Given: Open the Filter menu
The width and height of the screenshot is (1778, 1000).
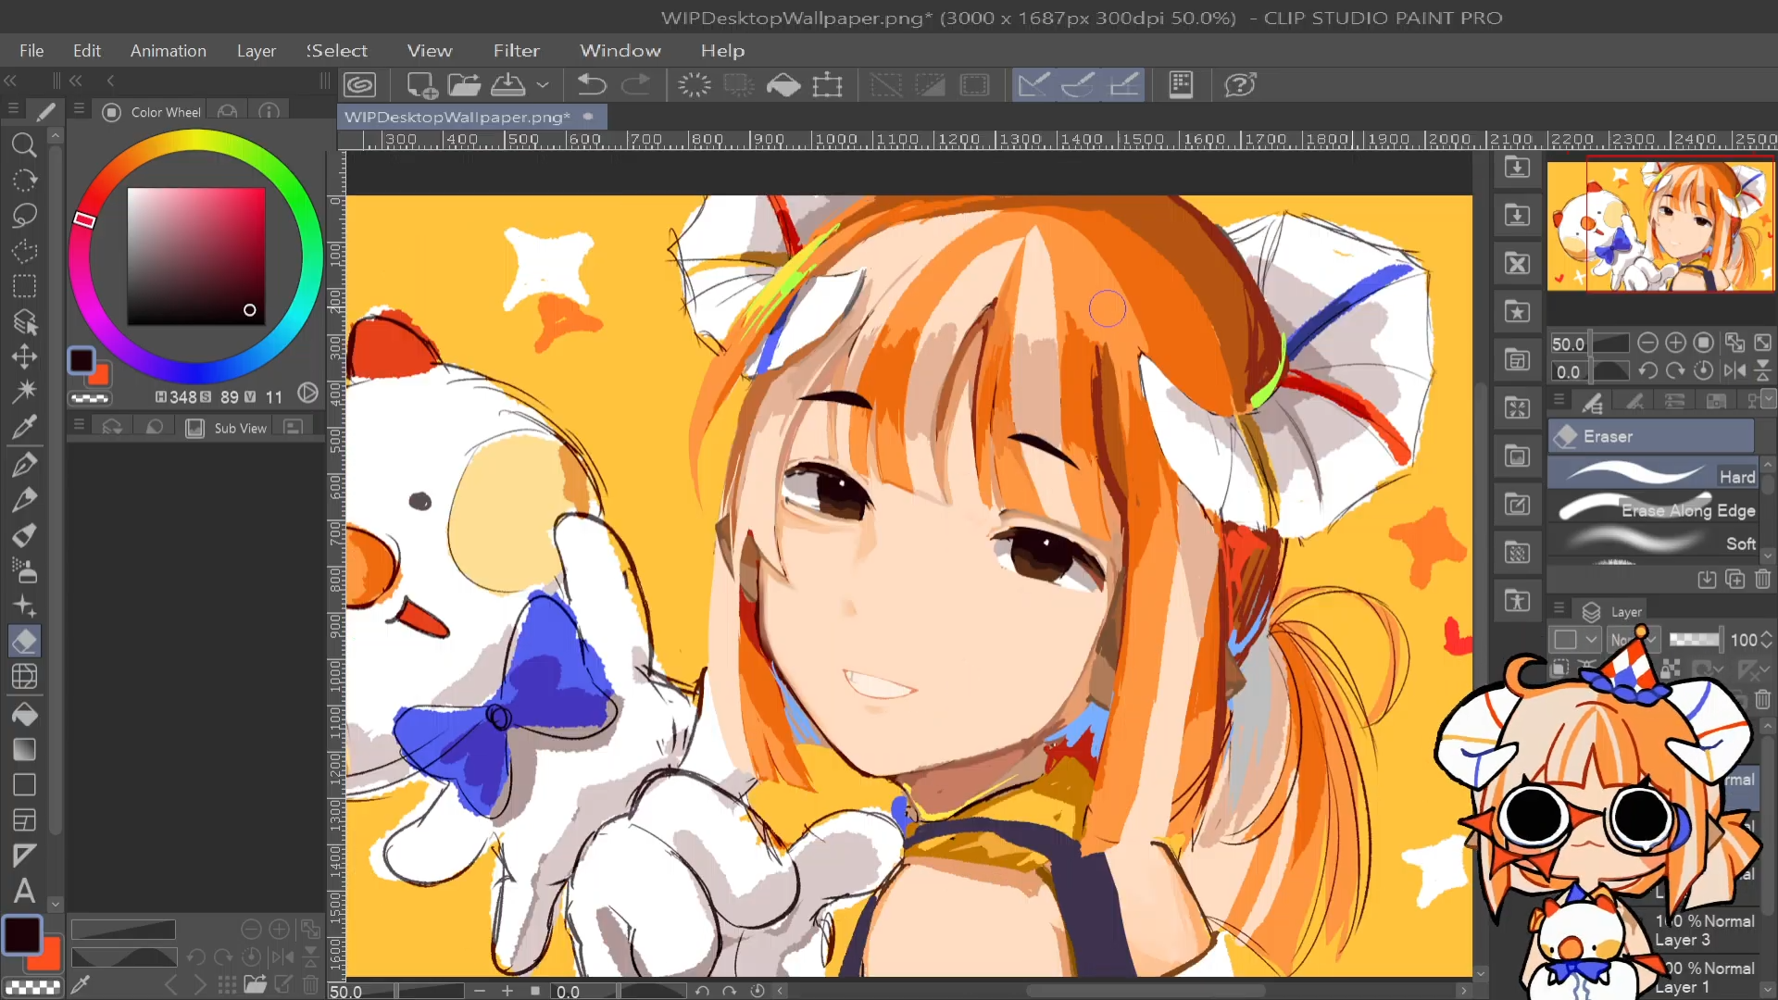Looking at the screenshot, I should point(516,51).
